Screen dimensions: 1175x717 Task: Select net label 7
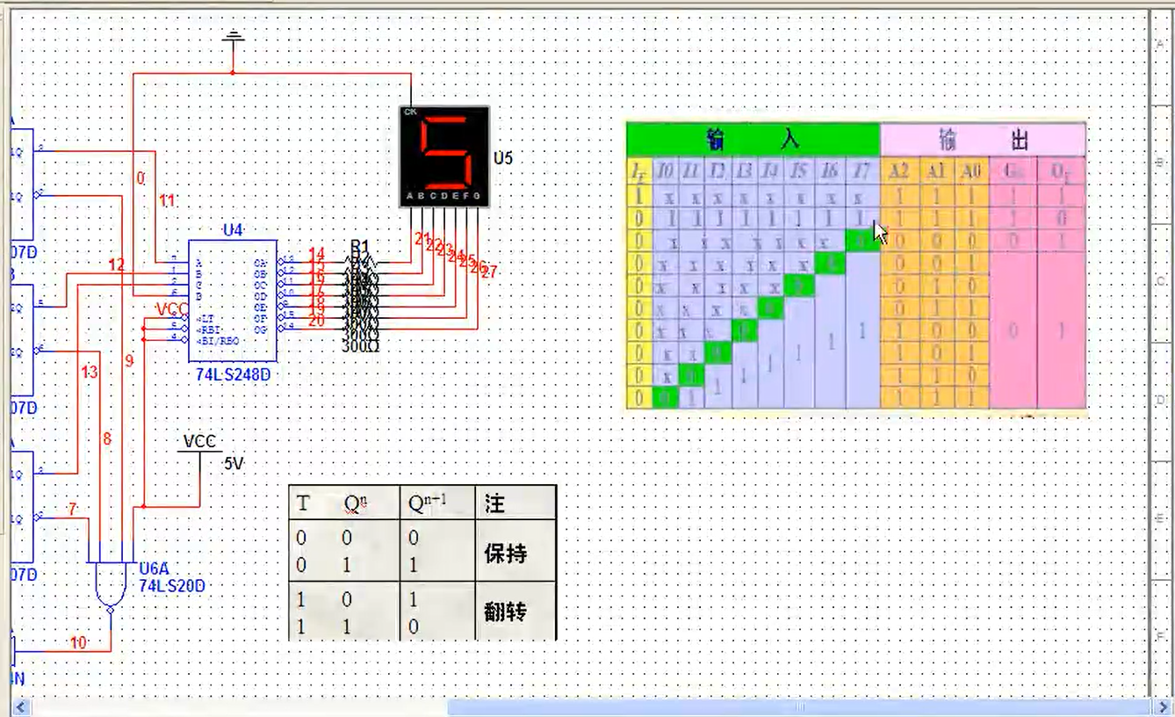(x=72, y=510)
